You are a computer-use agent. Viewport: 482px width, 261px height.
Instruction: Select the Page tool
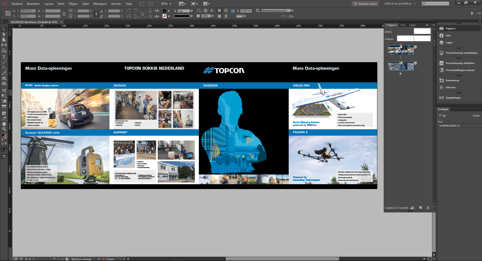pos(4,40)
